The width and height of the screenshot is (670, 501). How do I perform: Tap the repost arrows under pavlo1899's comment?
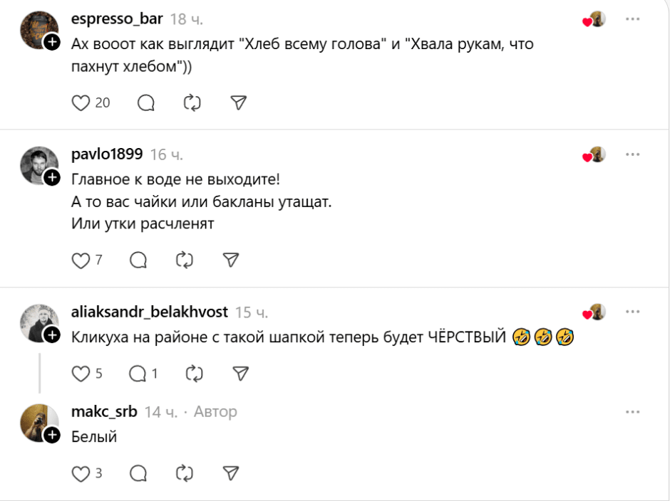(x=184, y=260)
